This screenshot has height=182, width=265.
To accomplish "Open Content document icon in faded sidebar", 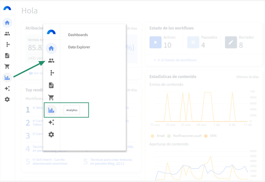I will tap(7, 56).
